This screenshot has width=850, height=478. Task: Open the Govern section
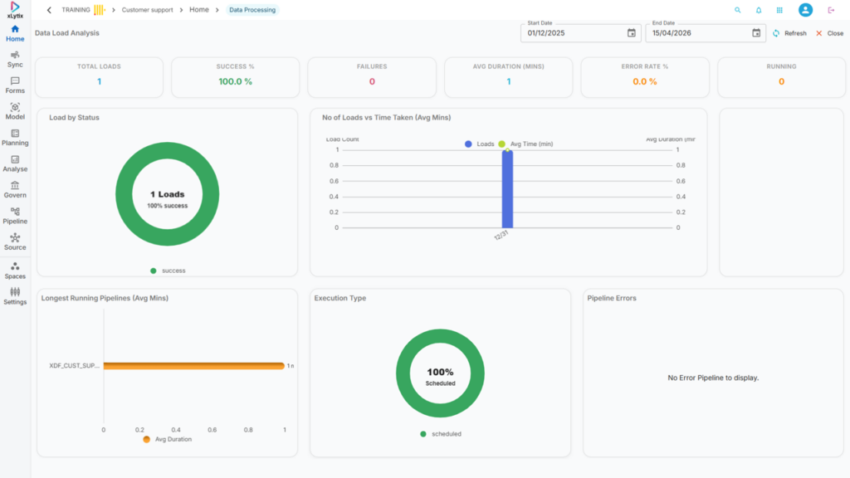(15, 189)
